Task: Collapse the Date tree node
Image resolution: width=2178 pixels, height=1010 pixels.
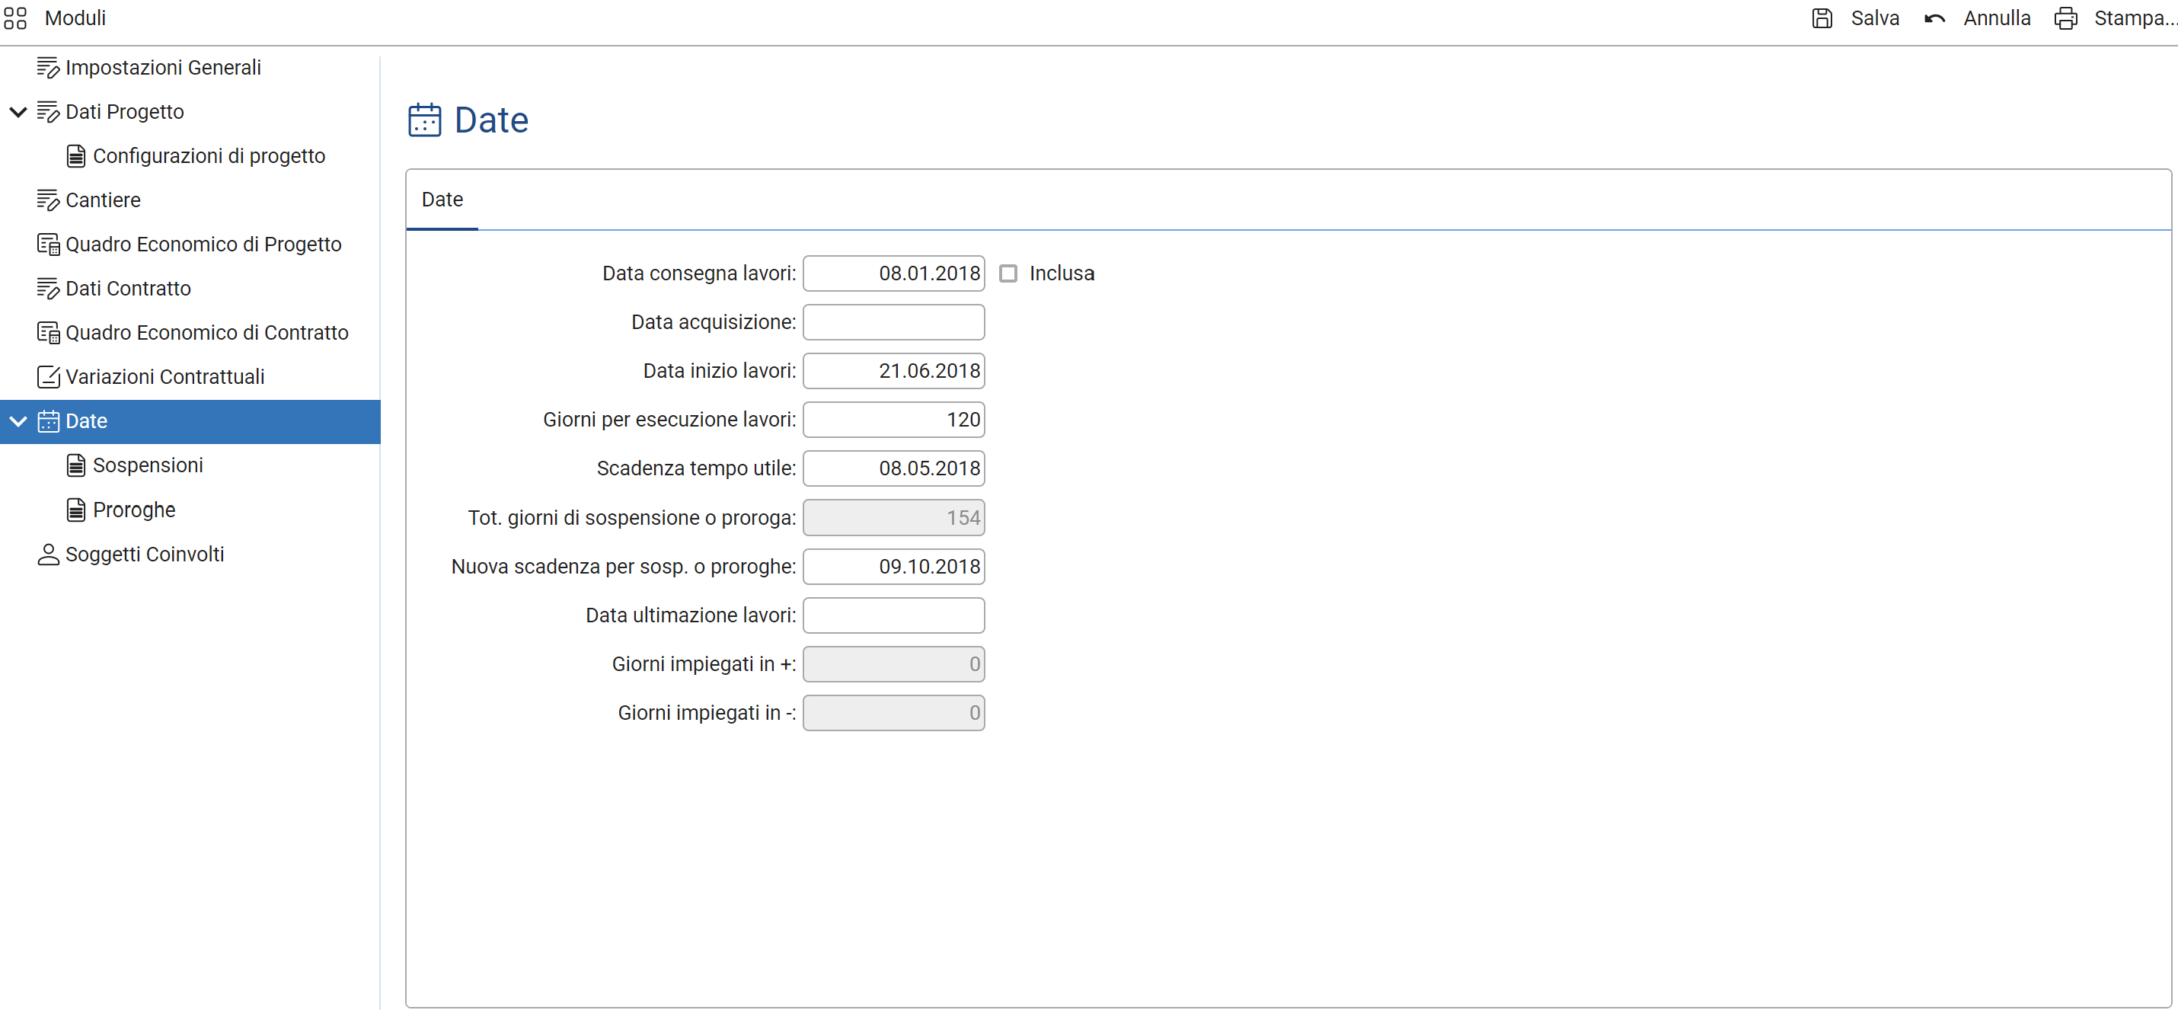Action: [18, 421]
